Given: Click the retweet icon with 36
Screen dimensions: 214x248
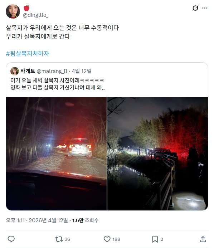Looking at the screenshot, I should click(x=63, y=239).
